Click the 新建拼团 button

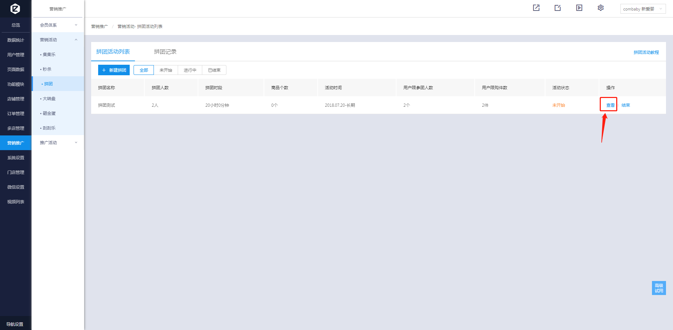(x=114, y=70)
